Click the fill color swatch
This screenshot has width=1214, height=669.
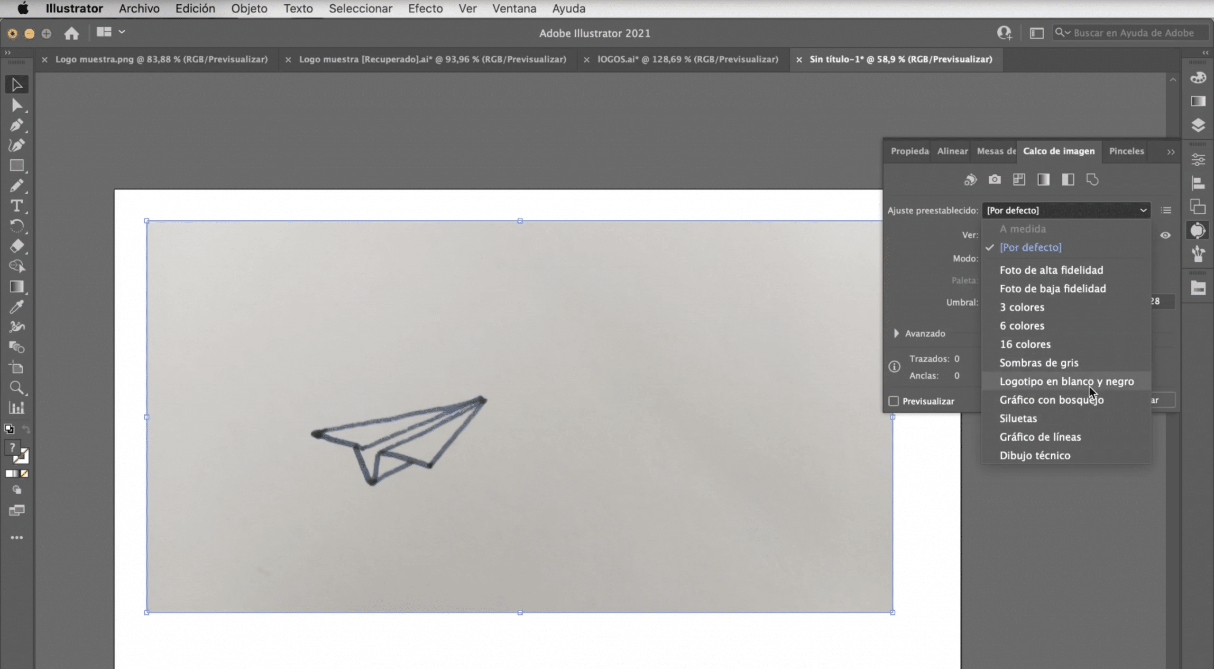(x=12, y=447)
